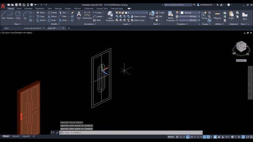Click the Rotate tool
The image size is (253, 142).
[53, 13]
